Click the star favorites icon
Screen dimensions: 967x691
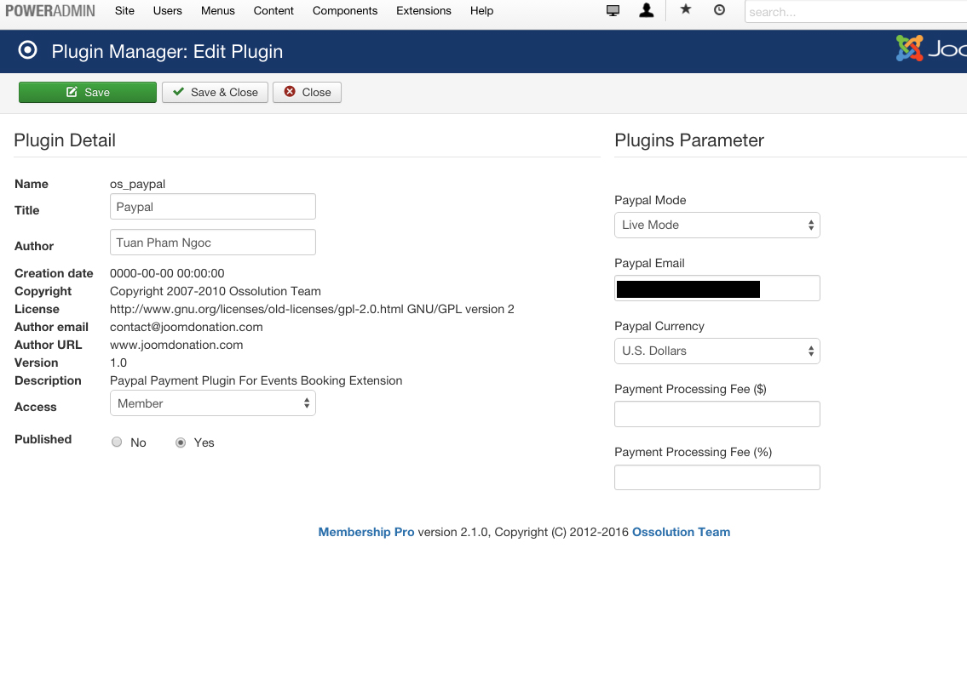point(686,9)
